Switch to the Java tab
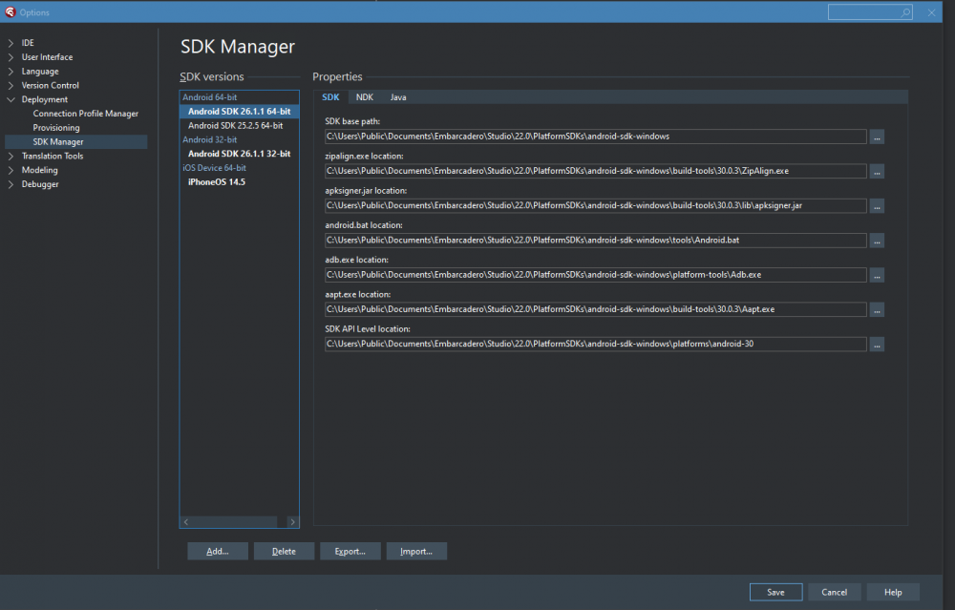955x610 pixels. coord(397,97)
